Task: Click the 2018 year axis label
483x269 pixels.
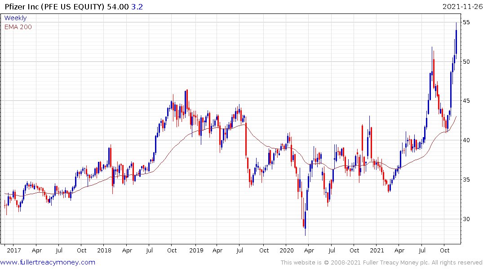Action: (x=104, y=250)
